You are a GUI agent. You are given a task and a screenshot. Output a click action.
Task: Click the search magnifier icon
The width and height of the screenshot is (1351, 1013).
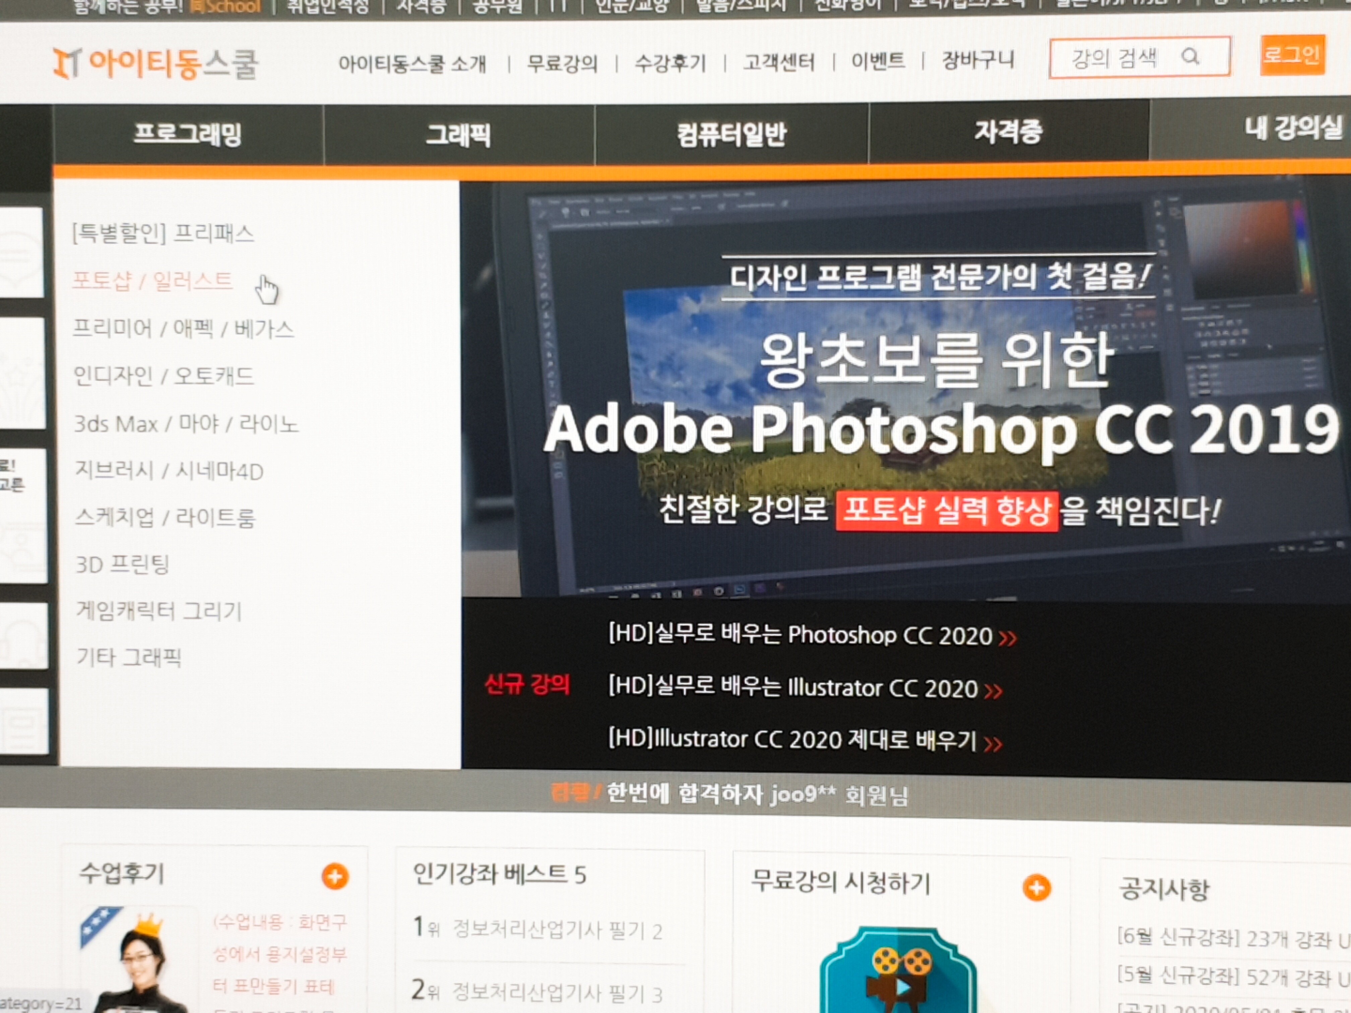pos(1191,57)
